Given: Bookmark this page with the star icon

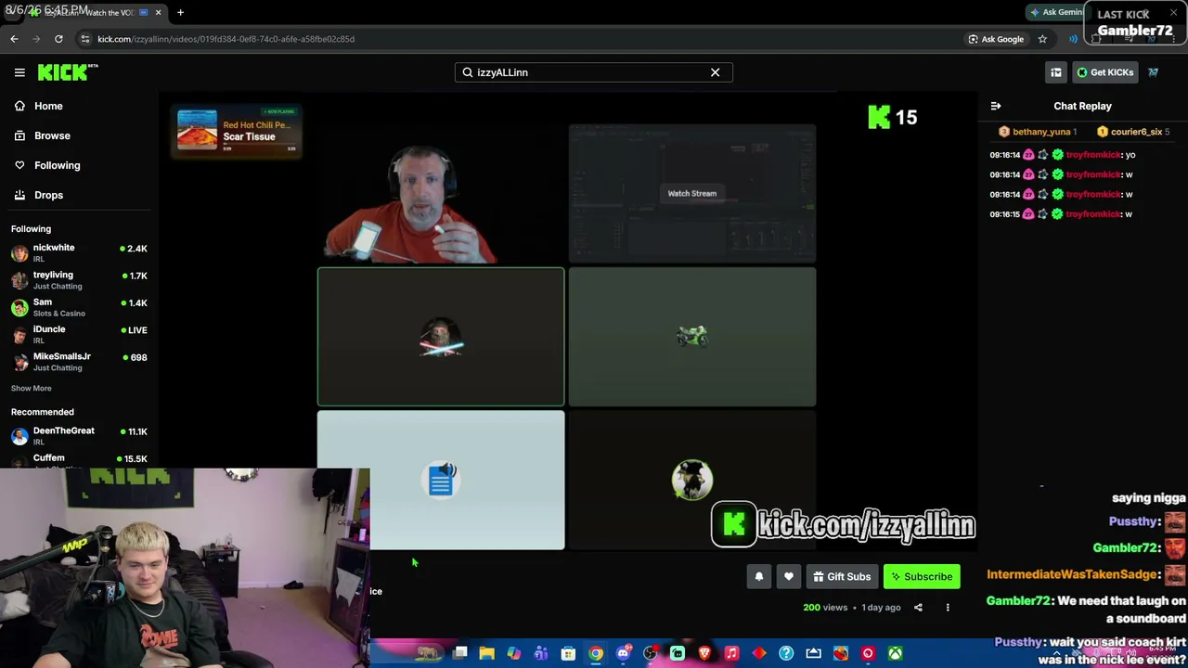Looking at the screenshot, I should [x=1042, y=39].
